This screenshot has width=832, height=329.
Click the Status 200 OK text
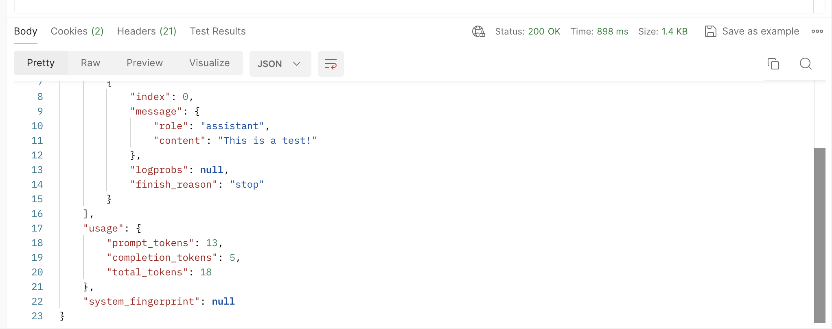528,31
